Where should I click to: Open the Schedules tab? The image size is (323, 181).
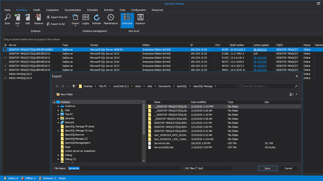(92, 10)
